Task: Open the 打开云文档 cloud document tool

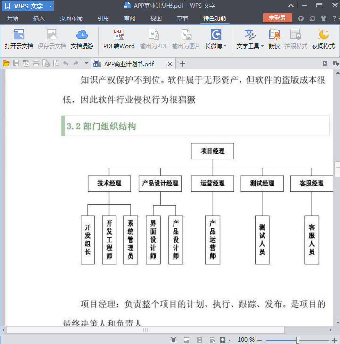Action: coord(19,39)
